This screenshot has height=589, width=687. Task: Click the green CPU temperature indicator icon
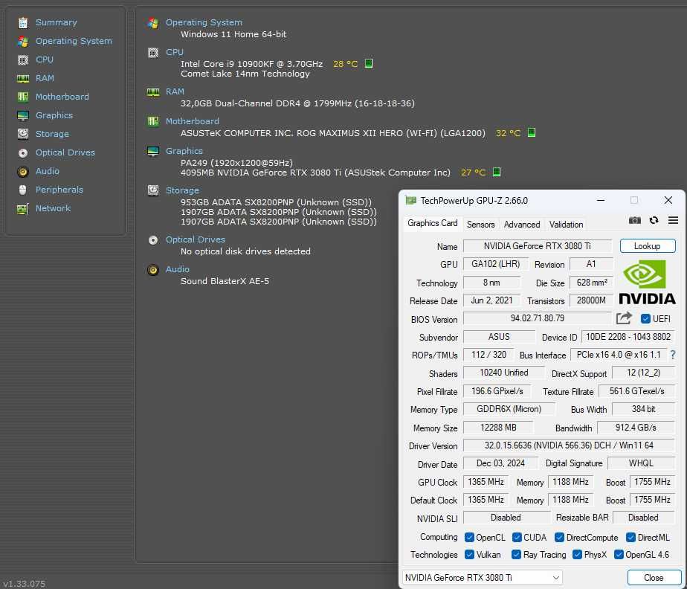369,63
